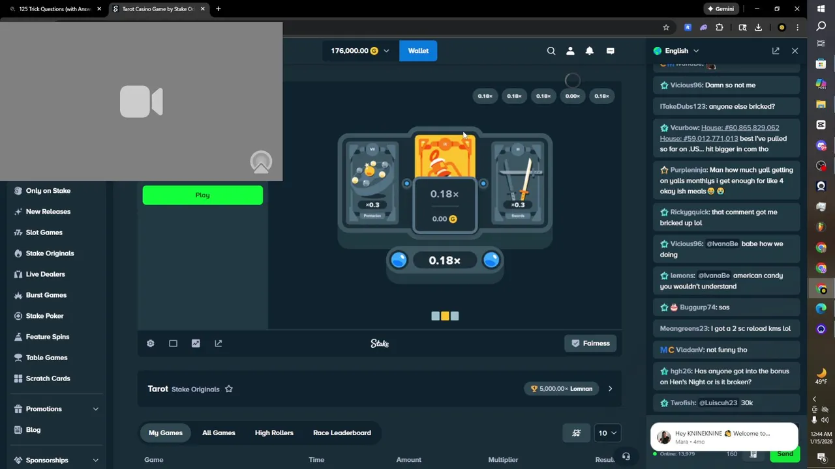Screen dimensions: 835x469
Task: Open the notifications bell
Action: tap(590, 51)
